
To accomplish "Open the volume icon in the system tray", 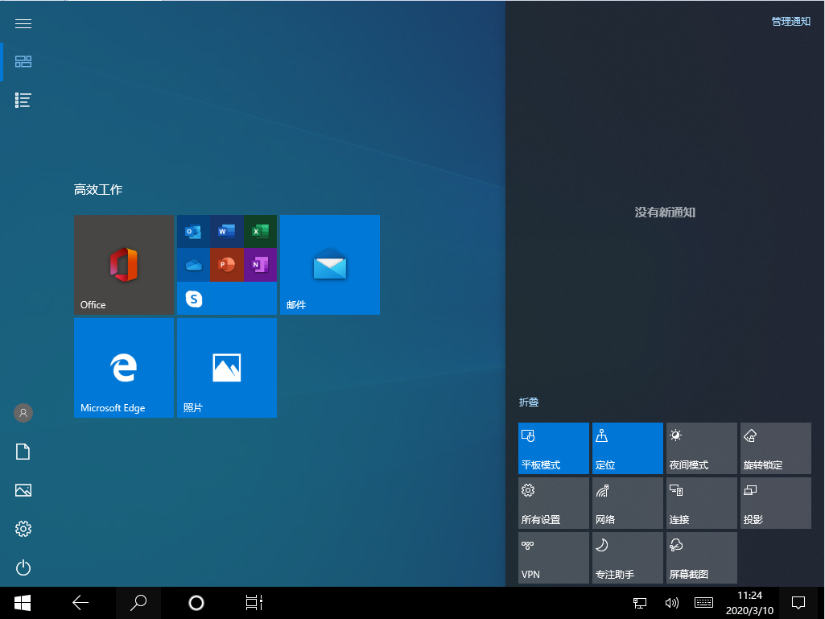I will click(672, 602).
